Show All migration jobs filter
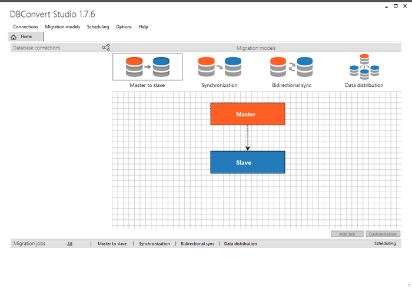This screenshot has width=412, height=288. (x=69, y=243)
